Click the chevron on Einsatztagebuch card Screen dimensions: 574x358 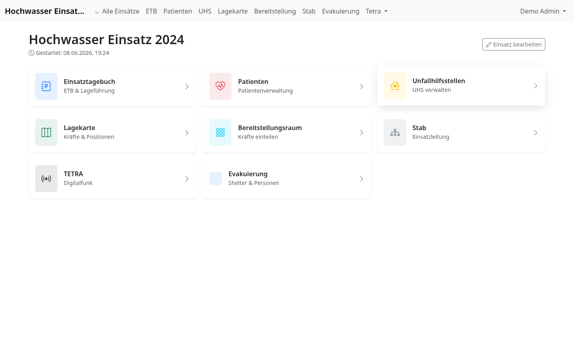[187, 86]
